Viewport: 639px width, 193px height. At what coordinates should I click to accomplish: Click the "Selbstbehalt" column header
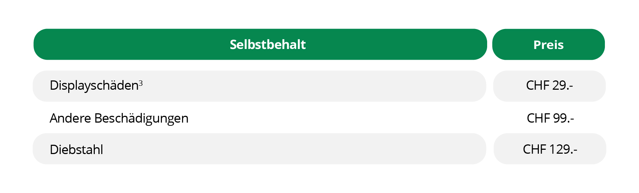tap(267, 45)
